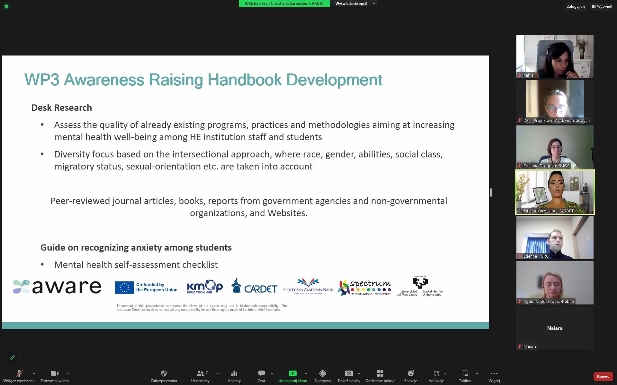
Task: Click Zaloguj się sign-in button
Action: point(576,6)
